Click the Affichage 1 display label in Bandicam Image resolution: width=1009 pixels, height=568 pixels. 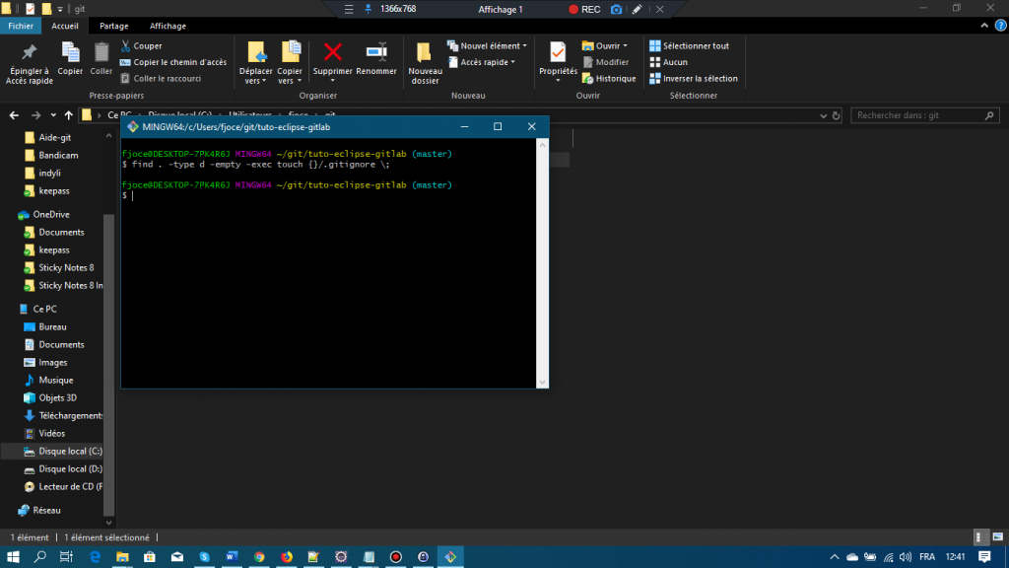click(x=501, y=9)
